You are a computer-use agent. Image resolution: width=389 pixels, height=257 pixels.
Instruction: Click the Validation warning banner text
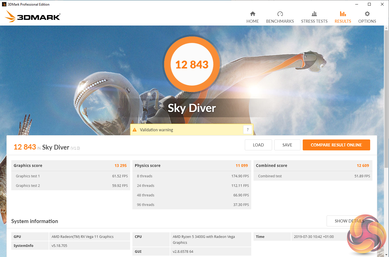point(157,130)
